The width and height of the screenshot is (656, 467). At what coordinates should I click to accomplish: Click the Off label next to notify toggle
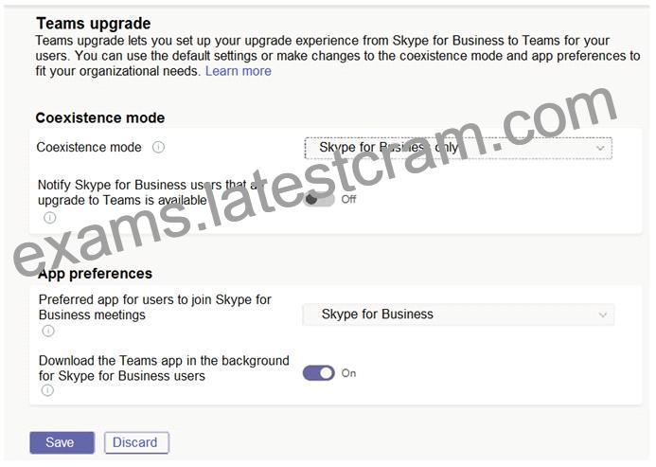348,199
